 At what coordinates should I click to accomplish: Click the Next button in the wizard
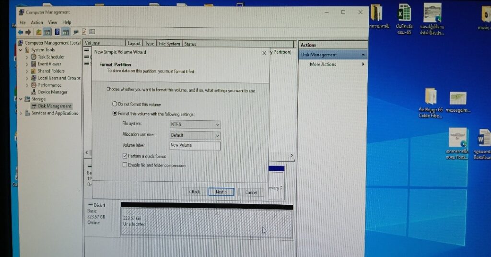221,192
